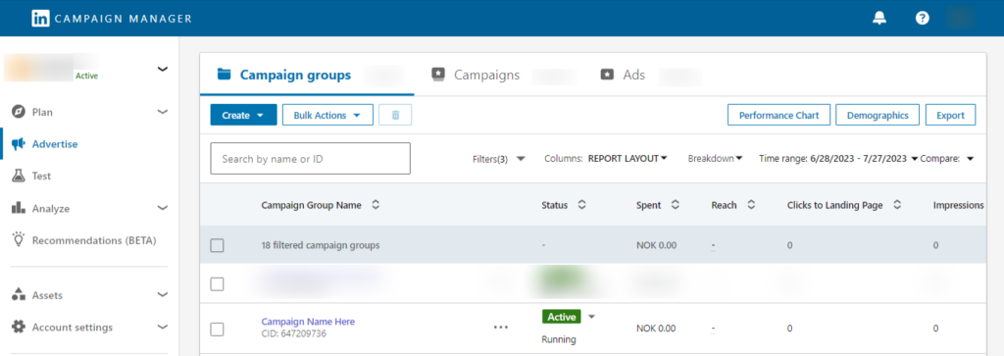Sort by Spent column
Image resolution: width=1004 pixels, height=356 pixels.
pyautogui.click(x=675, y=206)
